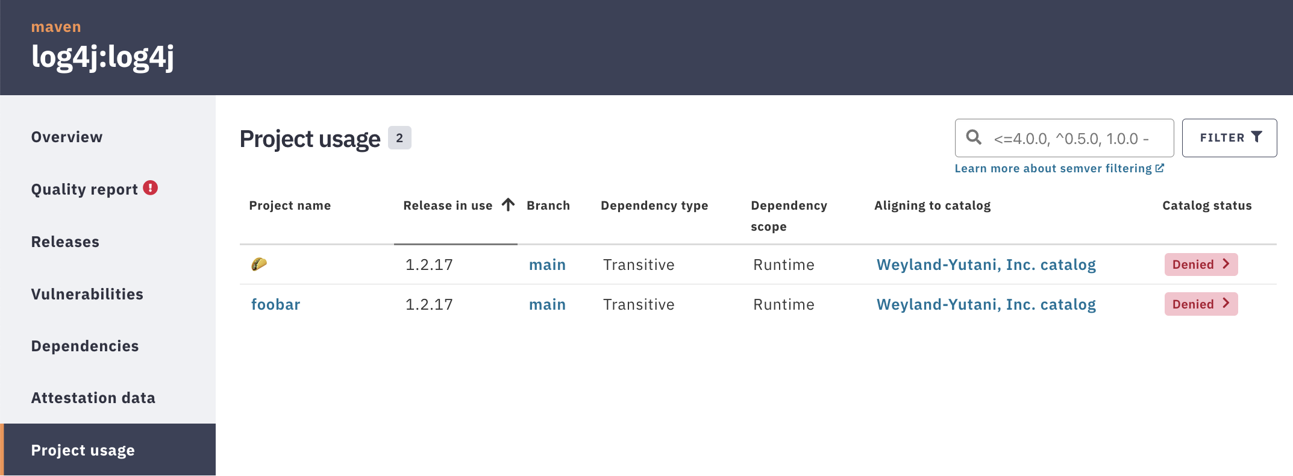The image size is (1293, 476).
Task: Click the red Quality report alert icon
Action: pos(151,188)
